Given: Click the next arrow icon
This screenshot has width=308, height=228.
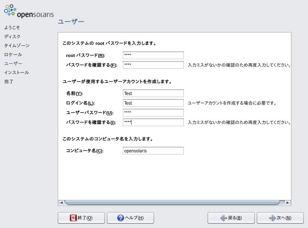Looking at the screenshot, I should click(272, 218).
